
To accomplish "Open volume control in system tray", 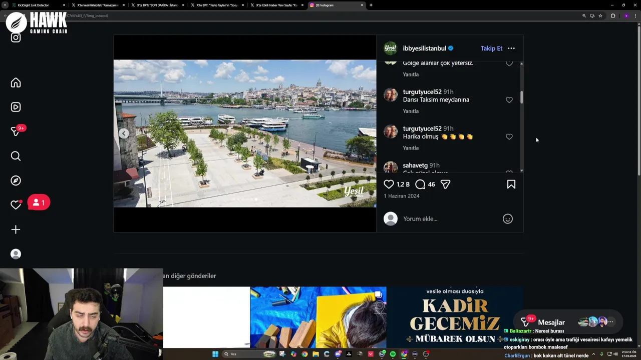I will coord(615,354).
